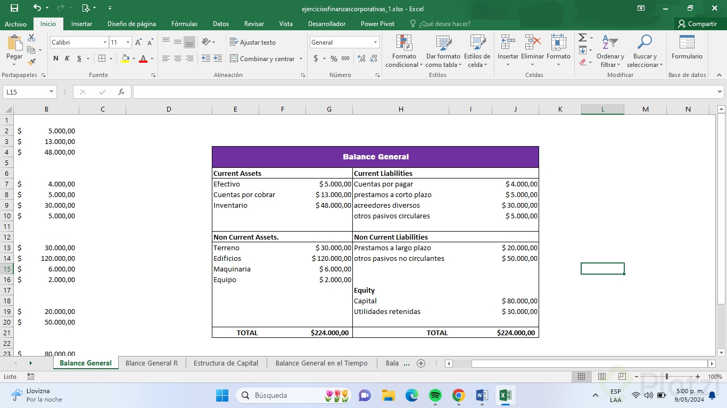Open Conditional Formatting (Formato condicional)

point(404,52)
